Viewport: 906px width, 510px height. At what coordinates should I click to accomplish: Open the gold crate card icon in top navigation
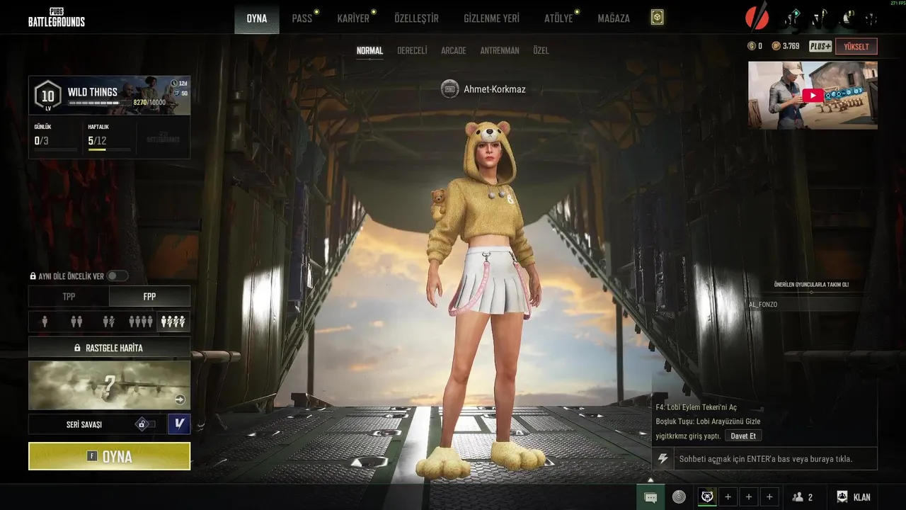pyautogui.click(x=658, y=18)
